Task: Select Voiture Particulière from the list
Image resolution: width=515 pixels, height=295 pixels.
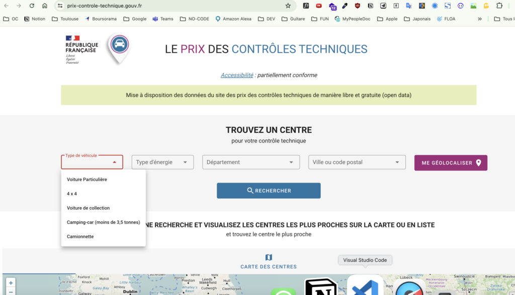Action: click(104, 179)
